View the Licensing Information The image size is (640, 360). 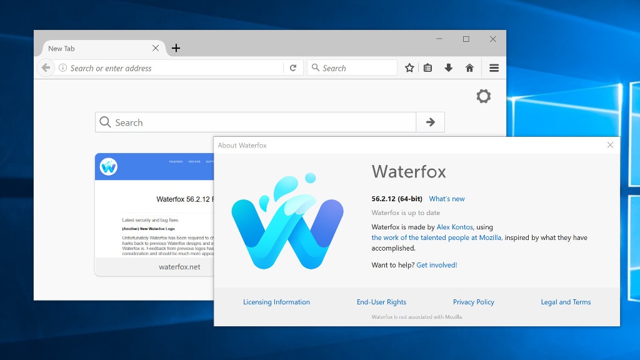pos(276,302)
